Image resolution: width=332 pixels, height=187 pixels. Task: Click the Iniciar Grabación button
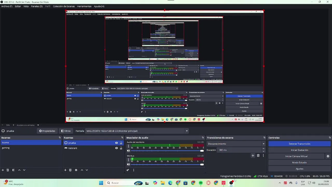(x=300, y=150)
